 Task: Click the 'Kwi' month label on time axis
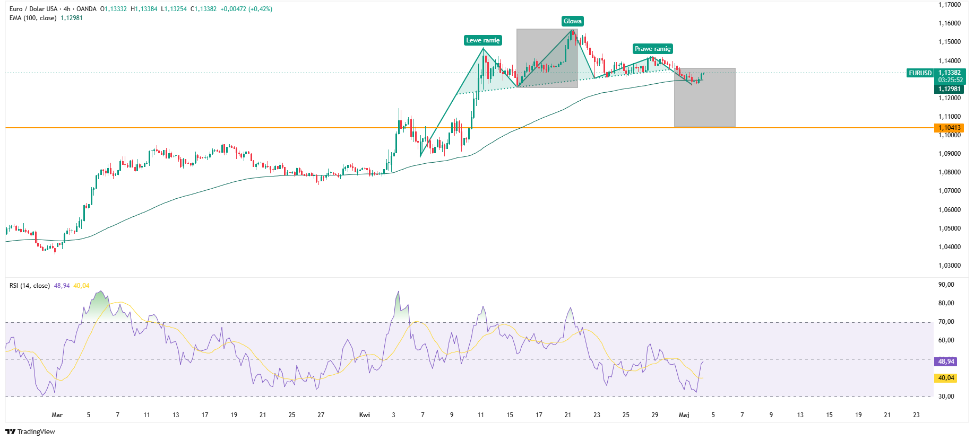(x=364, y=415)
